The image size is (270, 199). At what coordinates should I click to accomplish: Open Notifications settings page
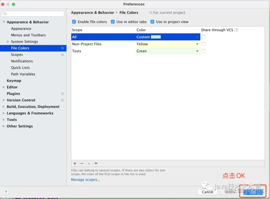[22, 61]
